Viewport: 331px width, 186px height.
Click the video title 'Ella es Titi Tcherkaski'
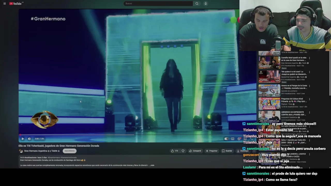(x=59, y=146)
